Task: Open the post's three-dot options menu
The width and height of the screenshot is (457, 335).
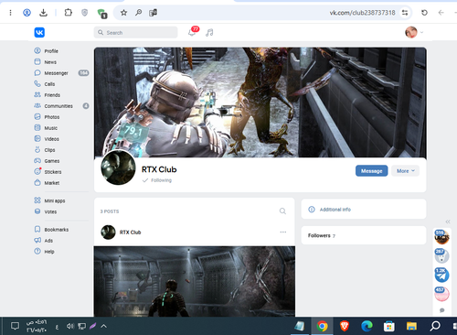Action: pos(283,232)
